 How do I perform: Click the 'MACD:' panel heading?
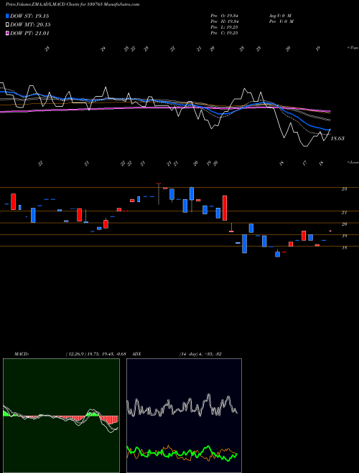pos(21,354)
